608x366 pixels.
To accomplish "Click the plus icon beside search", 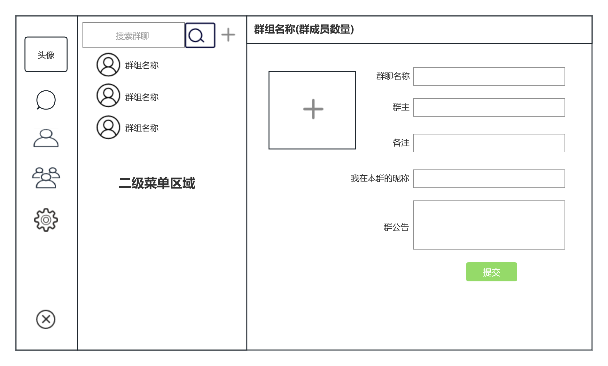I will pos(228,35).
